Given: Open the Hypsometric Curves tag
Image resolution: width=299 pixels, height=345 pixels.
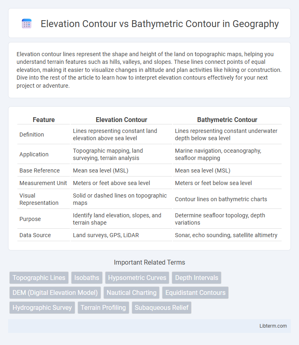Looking at the screenshot, I should (x=137, y=278).
